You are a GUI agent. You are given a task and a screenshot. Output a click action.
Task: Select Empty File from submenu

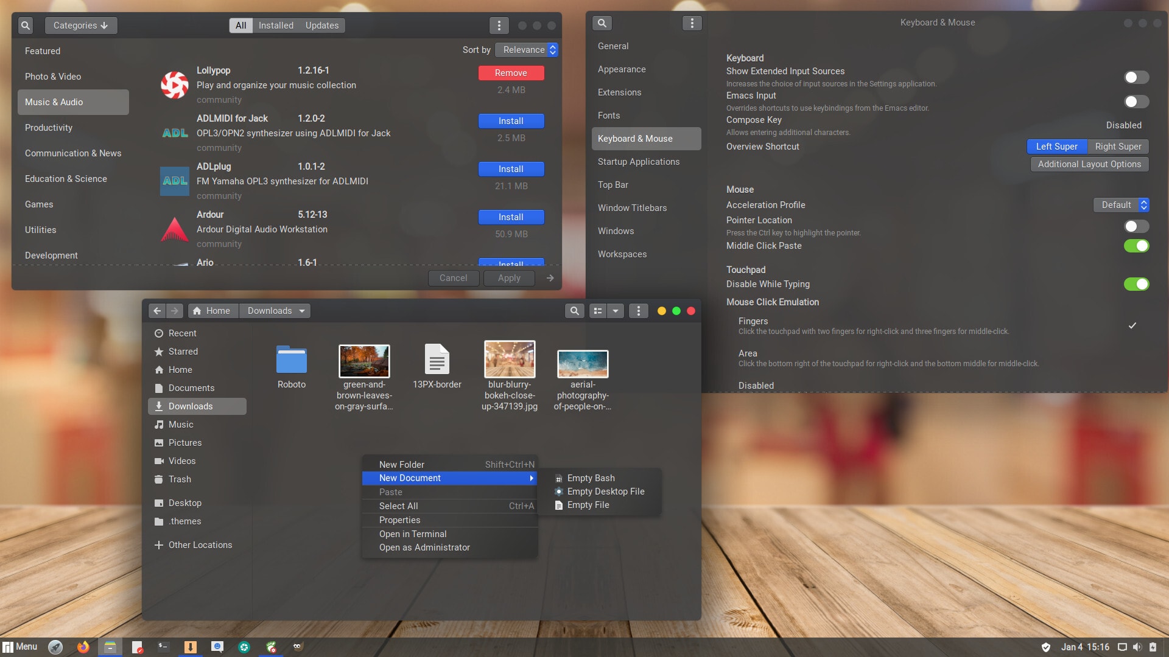(x=588, y=505)
